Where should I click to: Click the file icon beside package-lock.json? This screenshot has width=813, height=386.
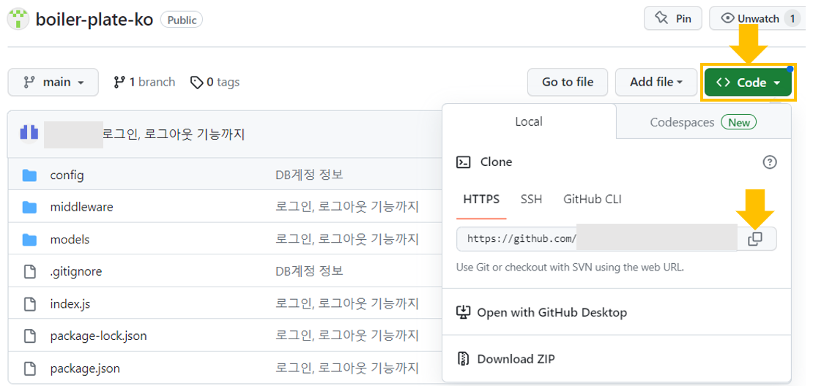click(x=30, y=336)
